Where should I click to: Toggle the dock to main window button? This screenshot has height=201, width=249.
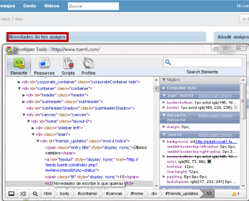(x=11, y=194)
